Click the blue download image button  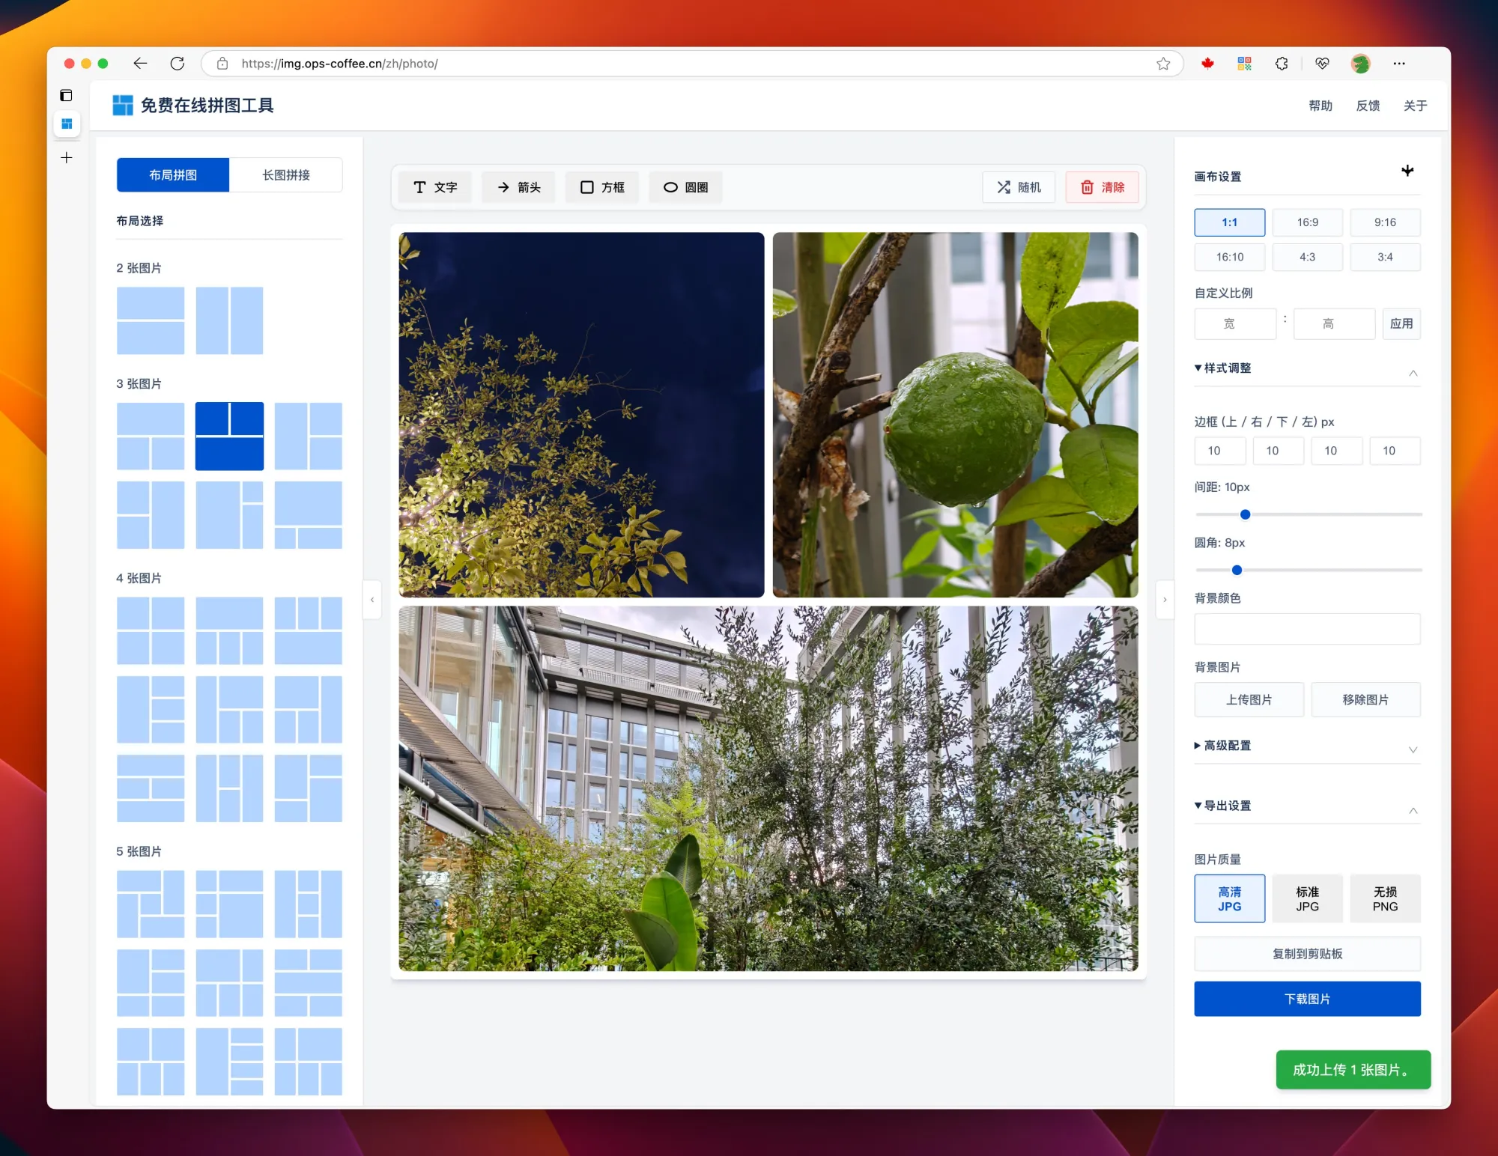click(x=1306, y=999)
